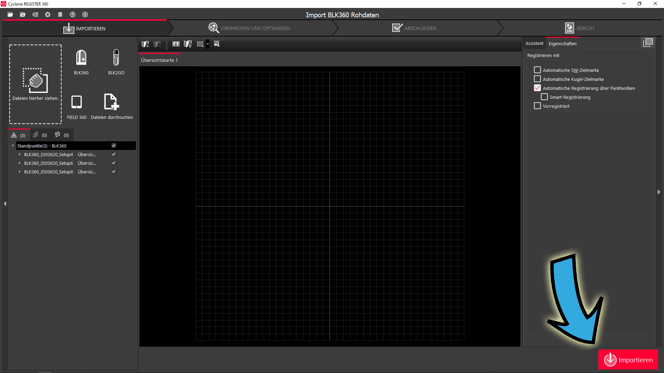Expand BLK360_3503620_Setup6 tree item
The image size is (664, 373).
(20, 163)
